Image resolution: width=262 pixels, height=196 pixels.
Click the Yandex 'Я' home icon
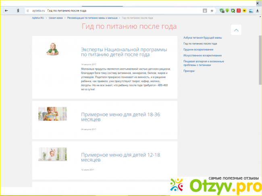click(x=18, y=10)
